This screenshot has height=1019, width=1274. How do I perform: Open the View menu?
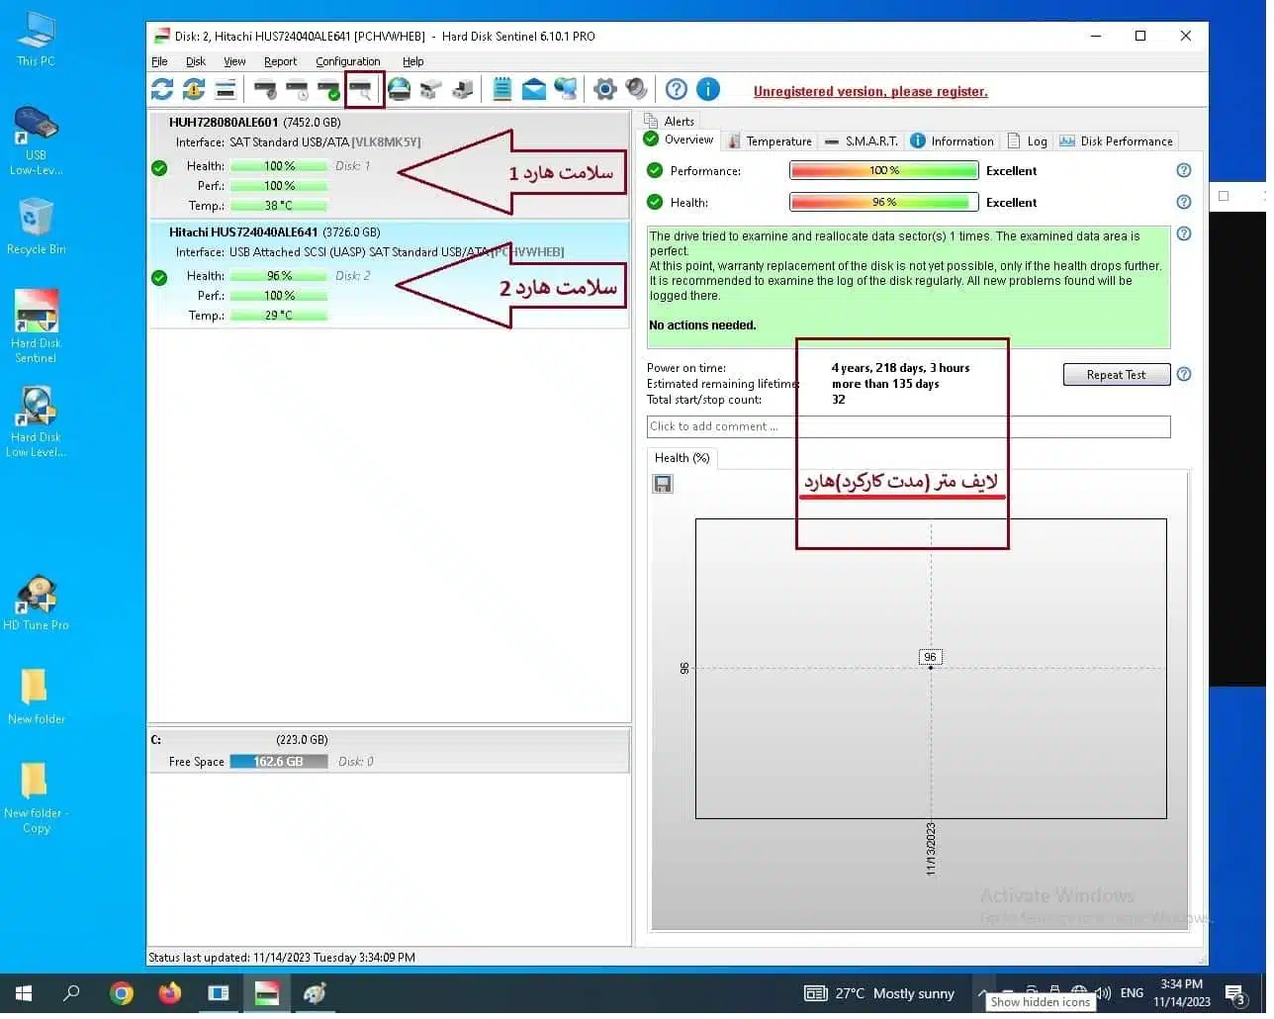pyautogui.click(x=234, y=61)
